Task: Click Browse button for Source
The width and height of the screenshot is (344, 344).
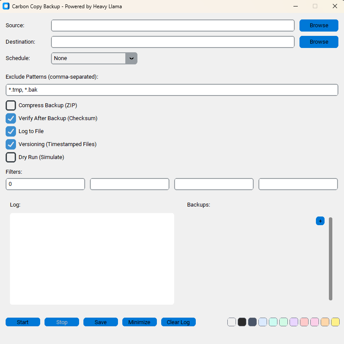Action: (x=319, y=25)
